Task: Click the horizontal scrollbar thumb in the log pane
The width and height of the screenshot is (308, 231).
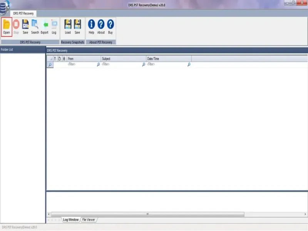Action: [x=147, y=214]
